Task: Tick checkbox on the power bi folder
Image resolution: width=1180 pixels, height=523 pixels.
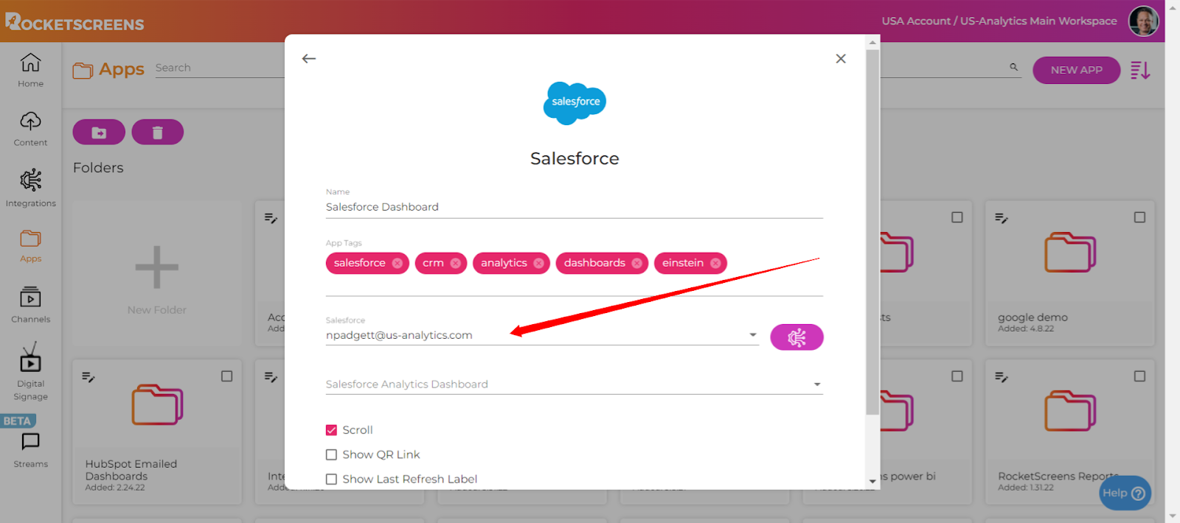Action: pyautogui.click(x=957, y=376)
